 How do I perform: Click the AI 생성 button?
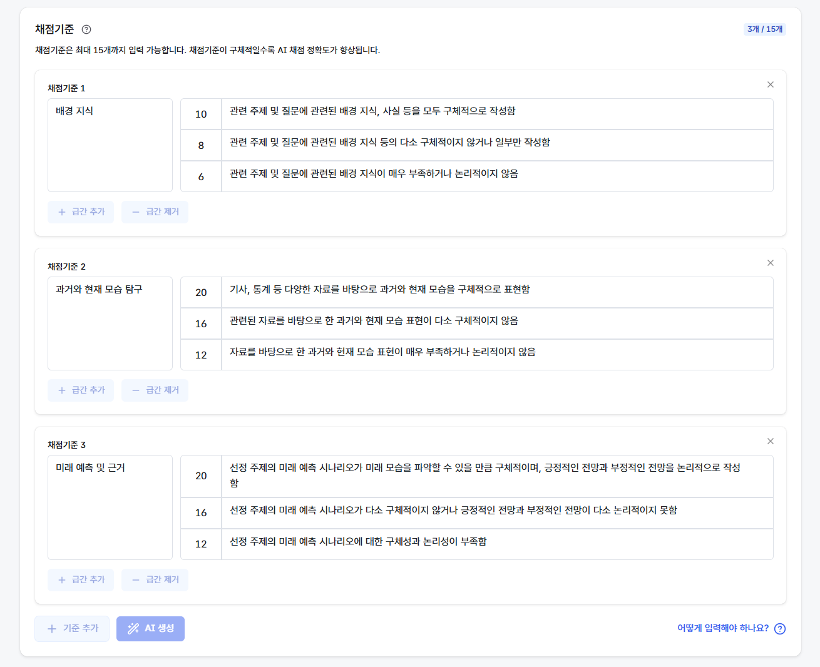pyautogui.click(x=150, y=628)
